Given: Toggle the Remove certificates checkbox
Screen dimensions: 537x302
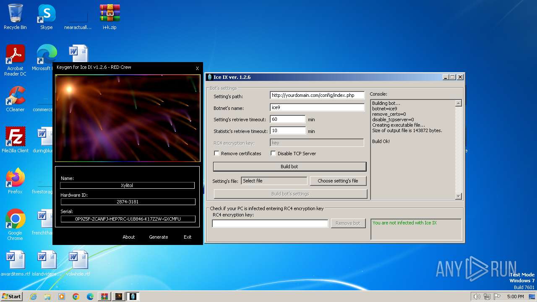Looking at the screenshot, I should tap(216, 154).
